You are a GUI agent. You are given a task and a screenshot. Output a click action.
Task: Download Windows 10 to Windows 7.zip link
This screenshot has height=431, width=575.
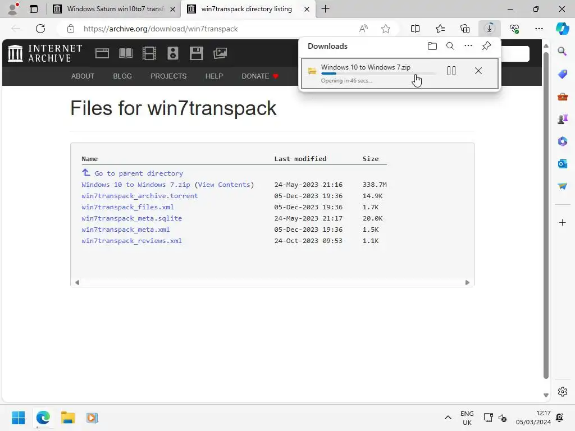coord(136,184)
